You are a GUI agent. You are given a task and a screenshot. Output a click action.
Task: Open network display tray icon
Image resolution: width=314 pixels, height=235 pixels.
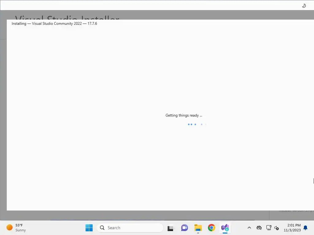(x=269, y=228)
